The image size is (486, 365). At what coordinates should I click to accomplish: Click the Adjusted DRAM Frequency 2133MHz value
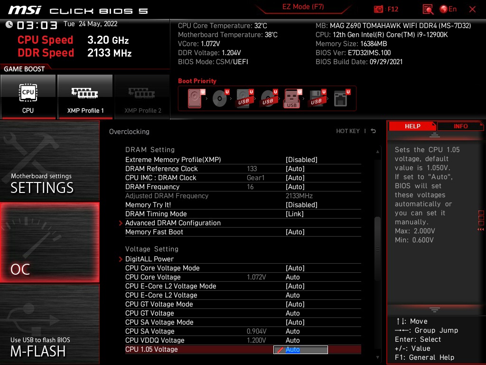pos(299,196)
